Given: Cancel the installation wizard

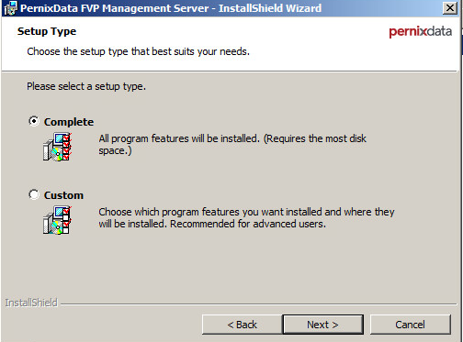Looking at the screenshot, I should [x=410, y=325].
